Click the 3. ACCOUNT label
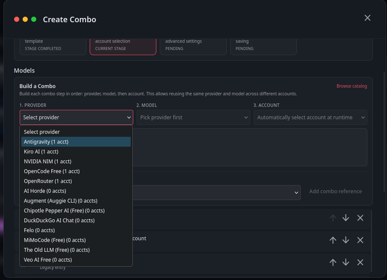 coord(266,105)
